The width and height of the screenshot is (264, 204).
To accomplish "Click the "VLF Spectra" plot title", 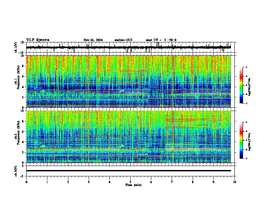I will (x=38, y=40).
